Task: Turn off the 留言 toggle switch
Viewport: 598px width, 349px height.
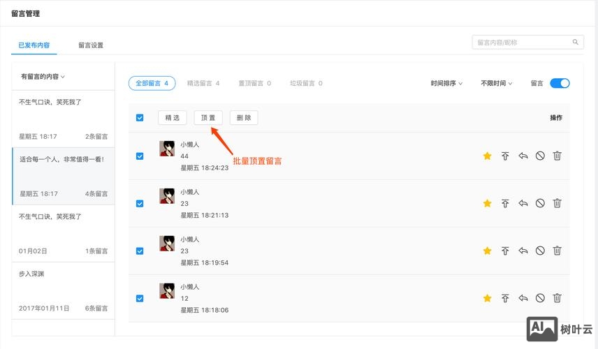Action: click(x=560, y=83)
